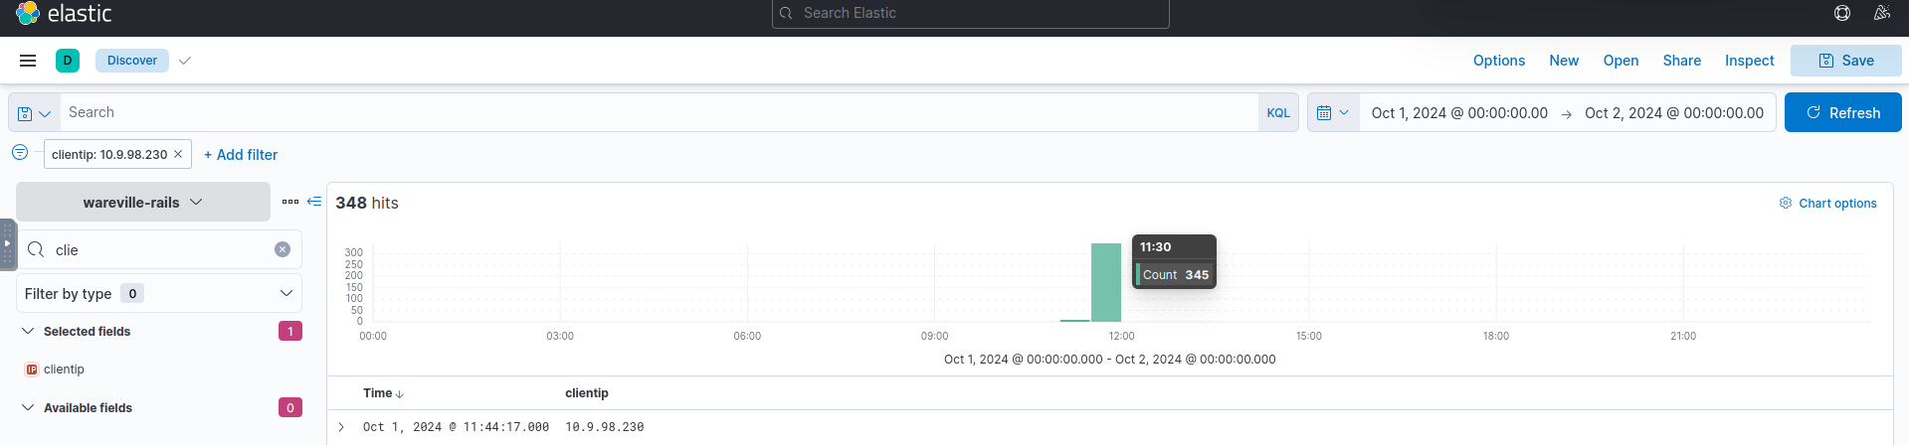Open the hamburger navigation menu
1909x445 pixels.
[x=28, y=61]
